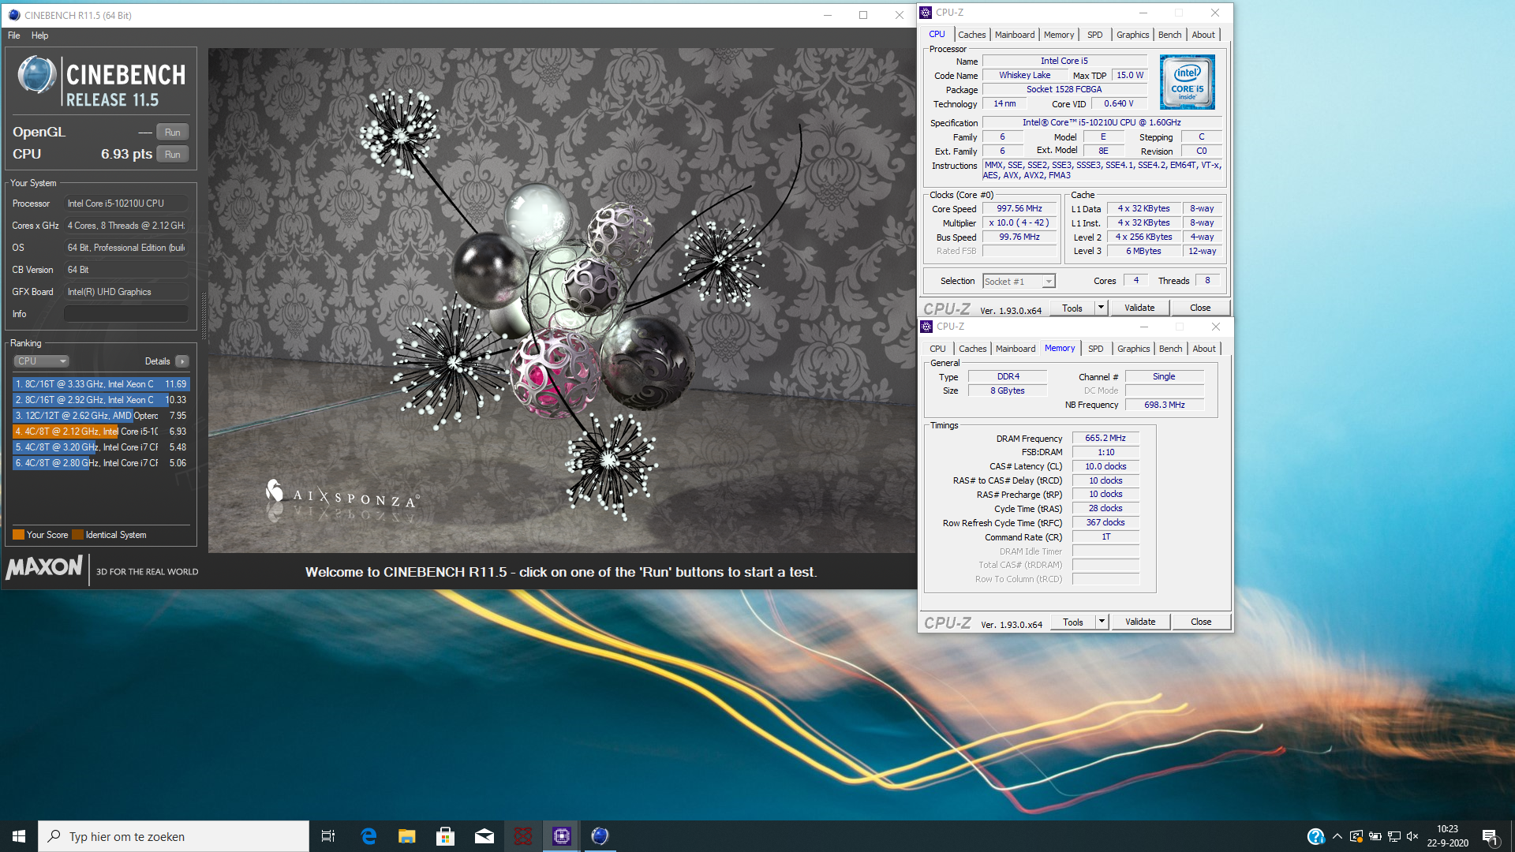Select ranking entry 8C/16T @ 2.92 GHz Xeon

point(101,400)
